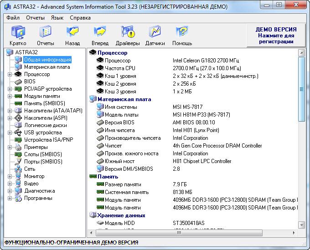Click the H81 Chipset LPC Controller value
The width and height of the screenshot is (310, 250).
point(202,161)
